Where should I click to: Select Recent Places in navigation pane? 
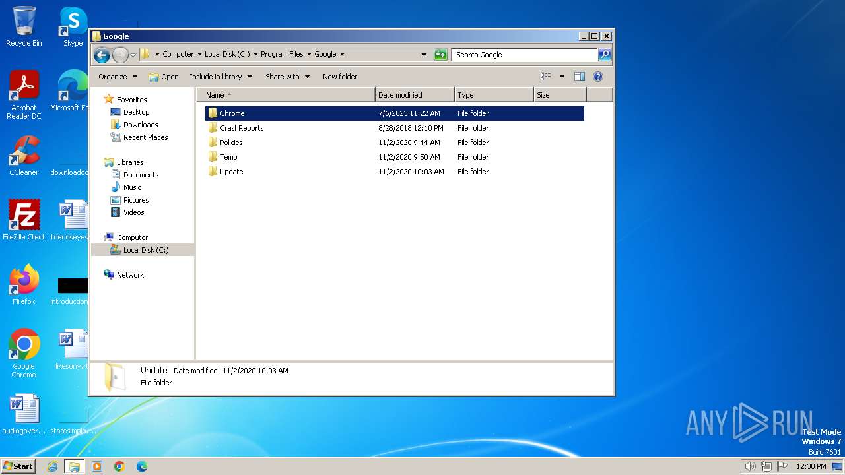139,137
